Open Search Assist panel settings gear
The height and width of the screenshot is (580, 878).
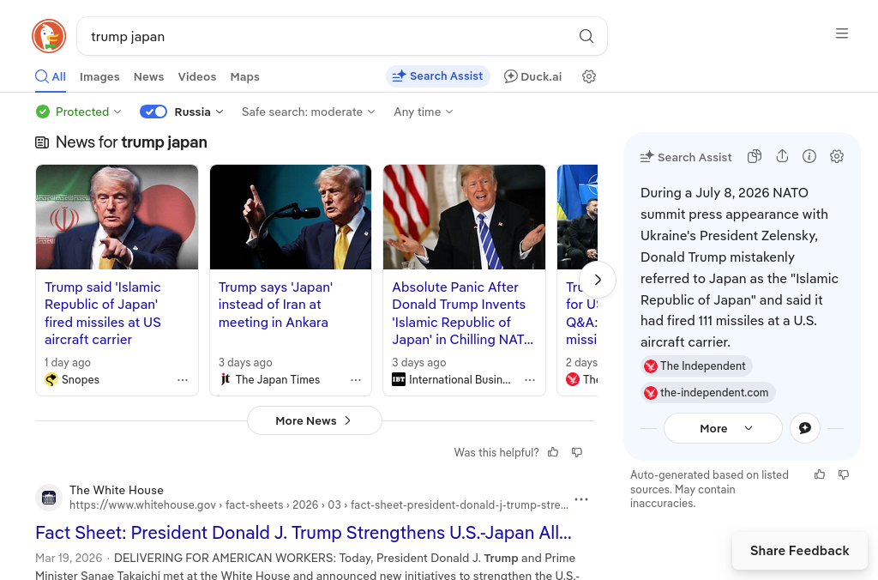pos(837,156)
